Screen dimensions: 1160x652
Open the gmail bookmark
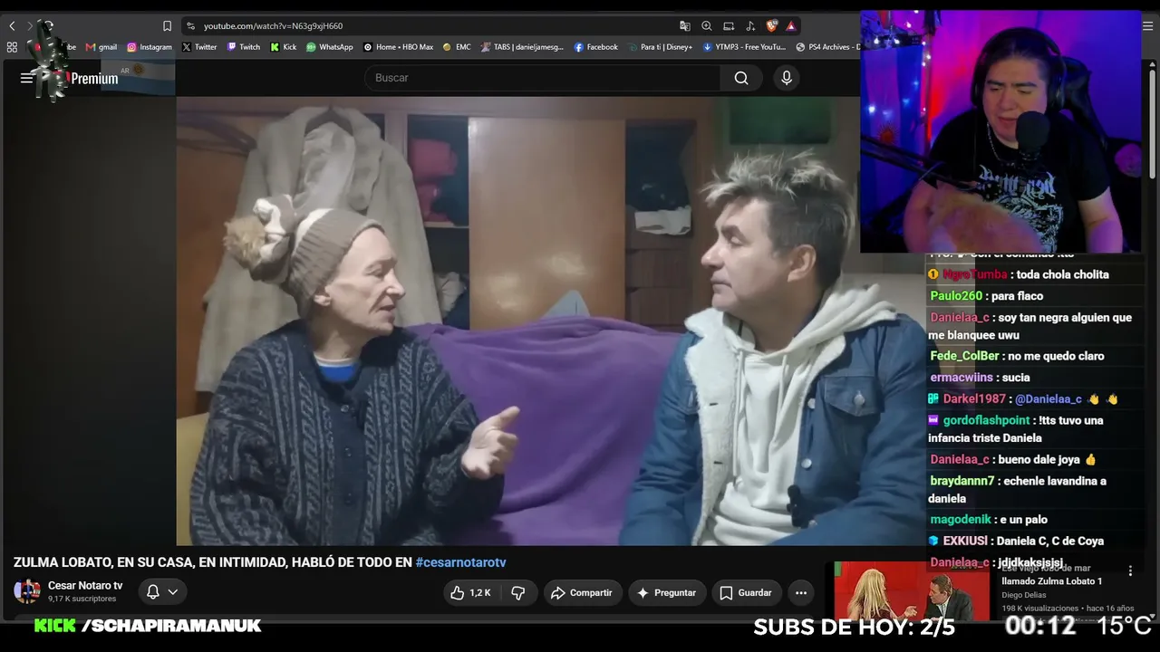point(101,47)
